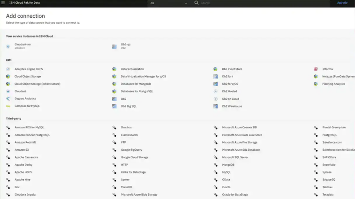
Task: Choose Salesforce.com connection
Action: pyautogui.click(x=332, y=142)
